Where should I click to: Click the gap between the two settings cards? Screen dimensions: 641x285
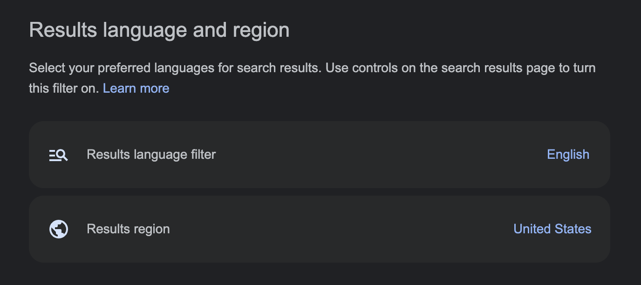click(x=320, y=192)
